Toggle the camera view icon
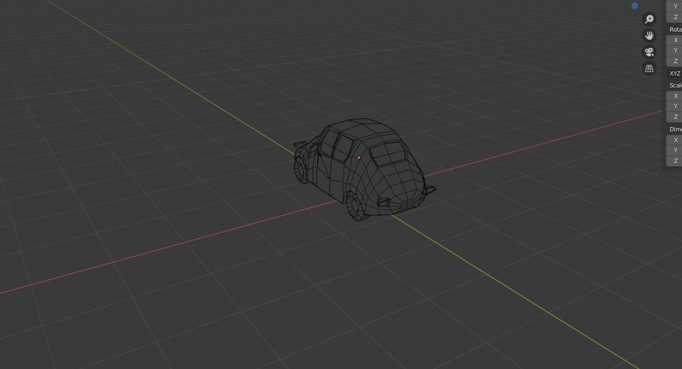This screenshot has height=369, width=682. [649, 52]
